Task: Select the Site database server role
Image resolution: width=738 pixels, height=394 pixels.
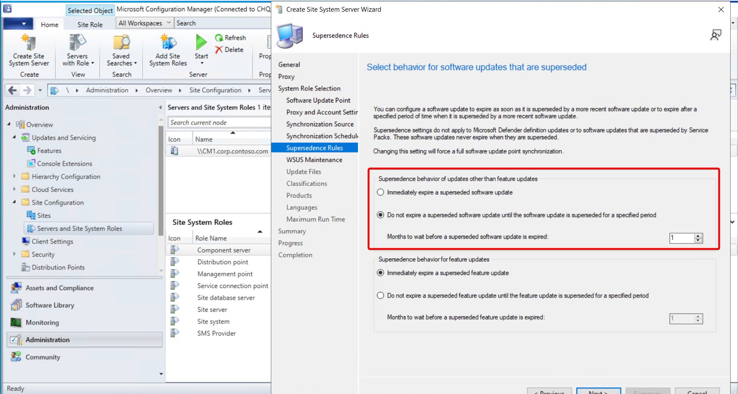Action: tap(226, 298)
